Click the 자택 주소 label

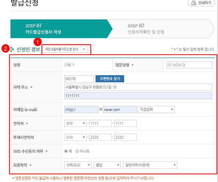(21, 87)
